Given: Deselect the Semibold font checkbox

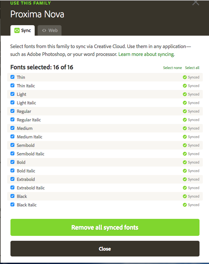Looking at the screenshot, I should (12, 145).
